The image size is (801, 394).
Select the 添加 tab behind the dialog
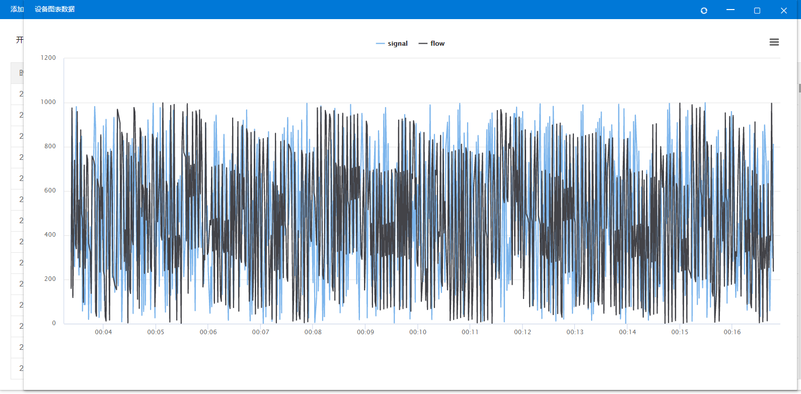pos(17,10)
